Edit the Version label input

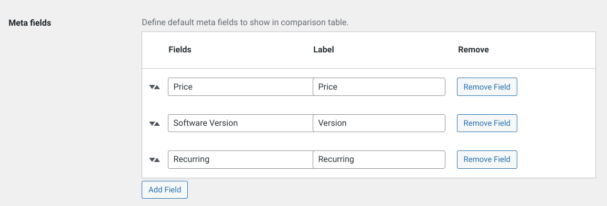click(x=379, y=123)
